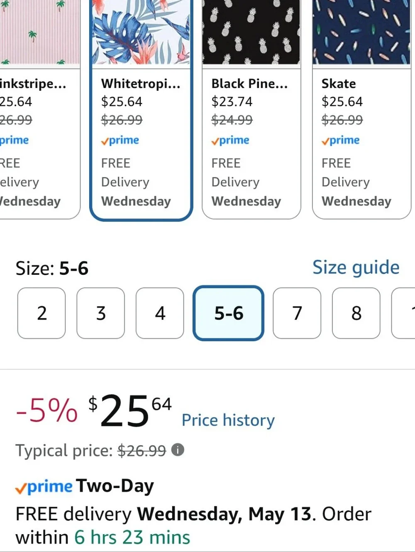Select size 4
The height and width of the screenshot is (552, 415).
(x=160, y=313)
